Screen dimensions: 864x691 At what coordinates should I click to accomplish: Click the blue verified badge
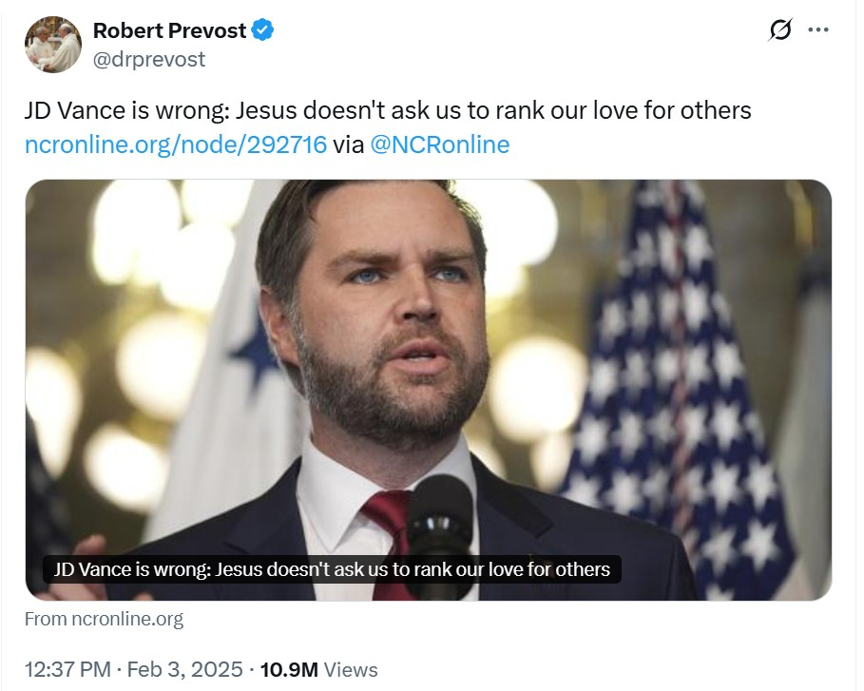click(x=263, y=30)
